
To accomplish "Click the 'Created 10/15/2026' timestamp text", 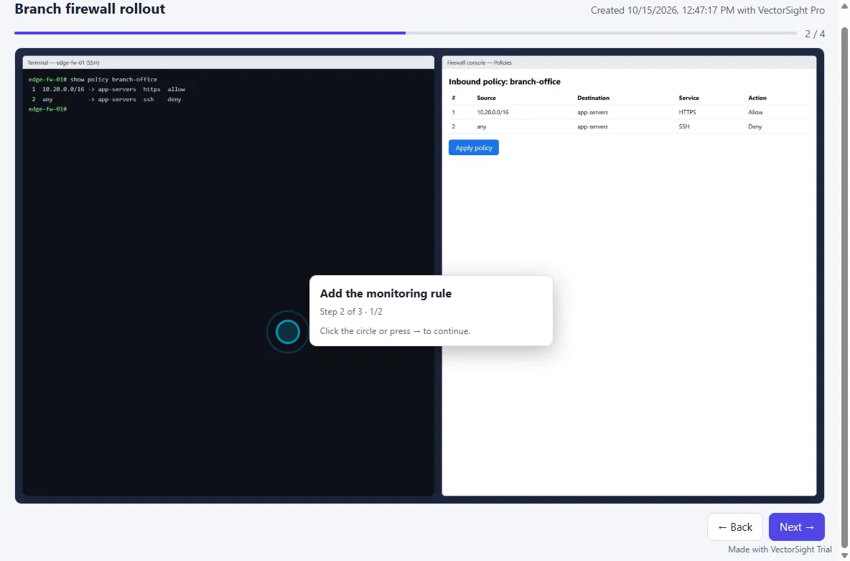I will tap(707, 10).
